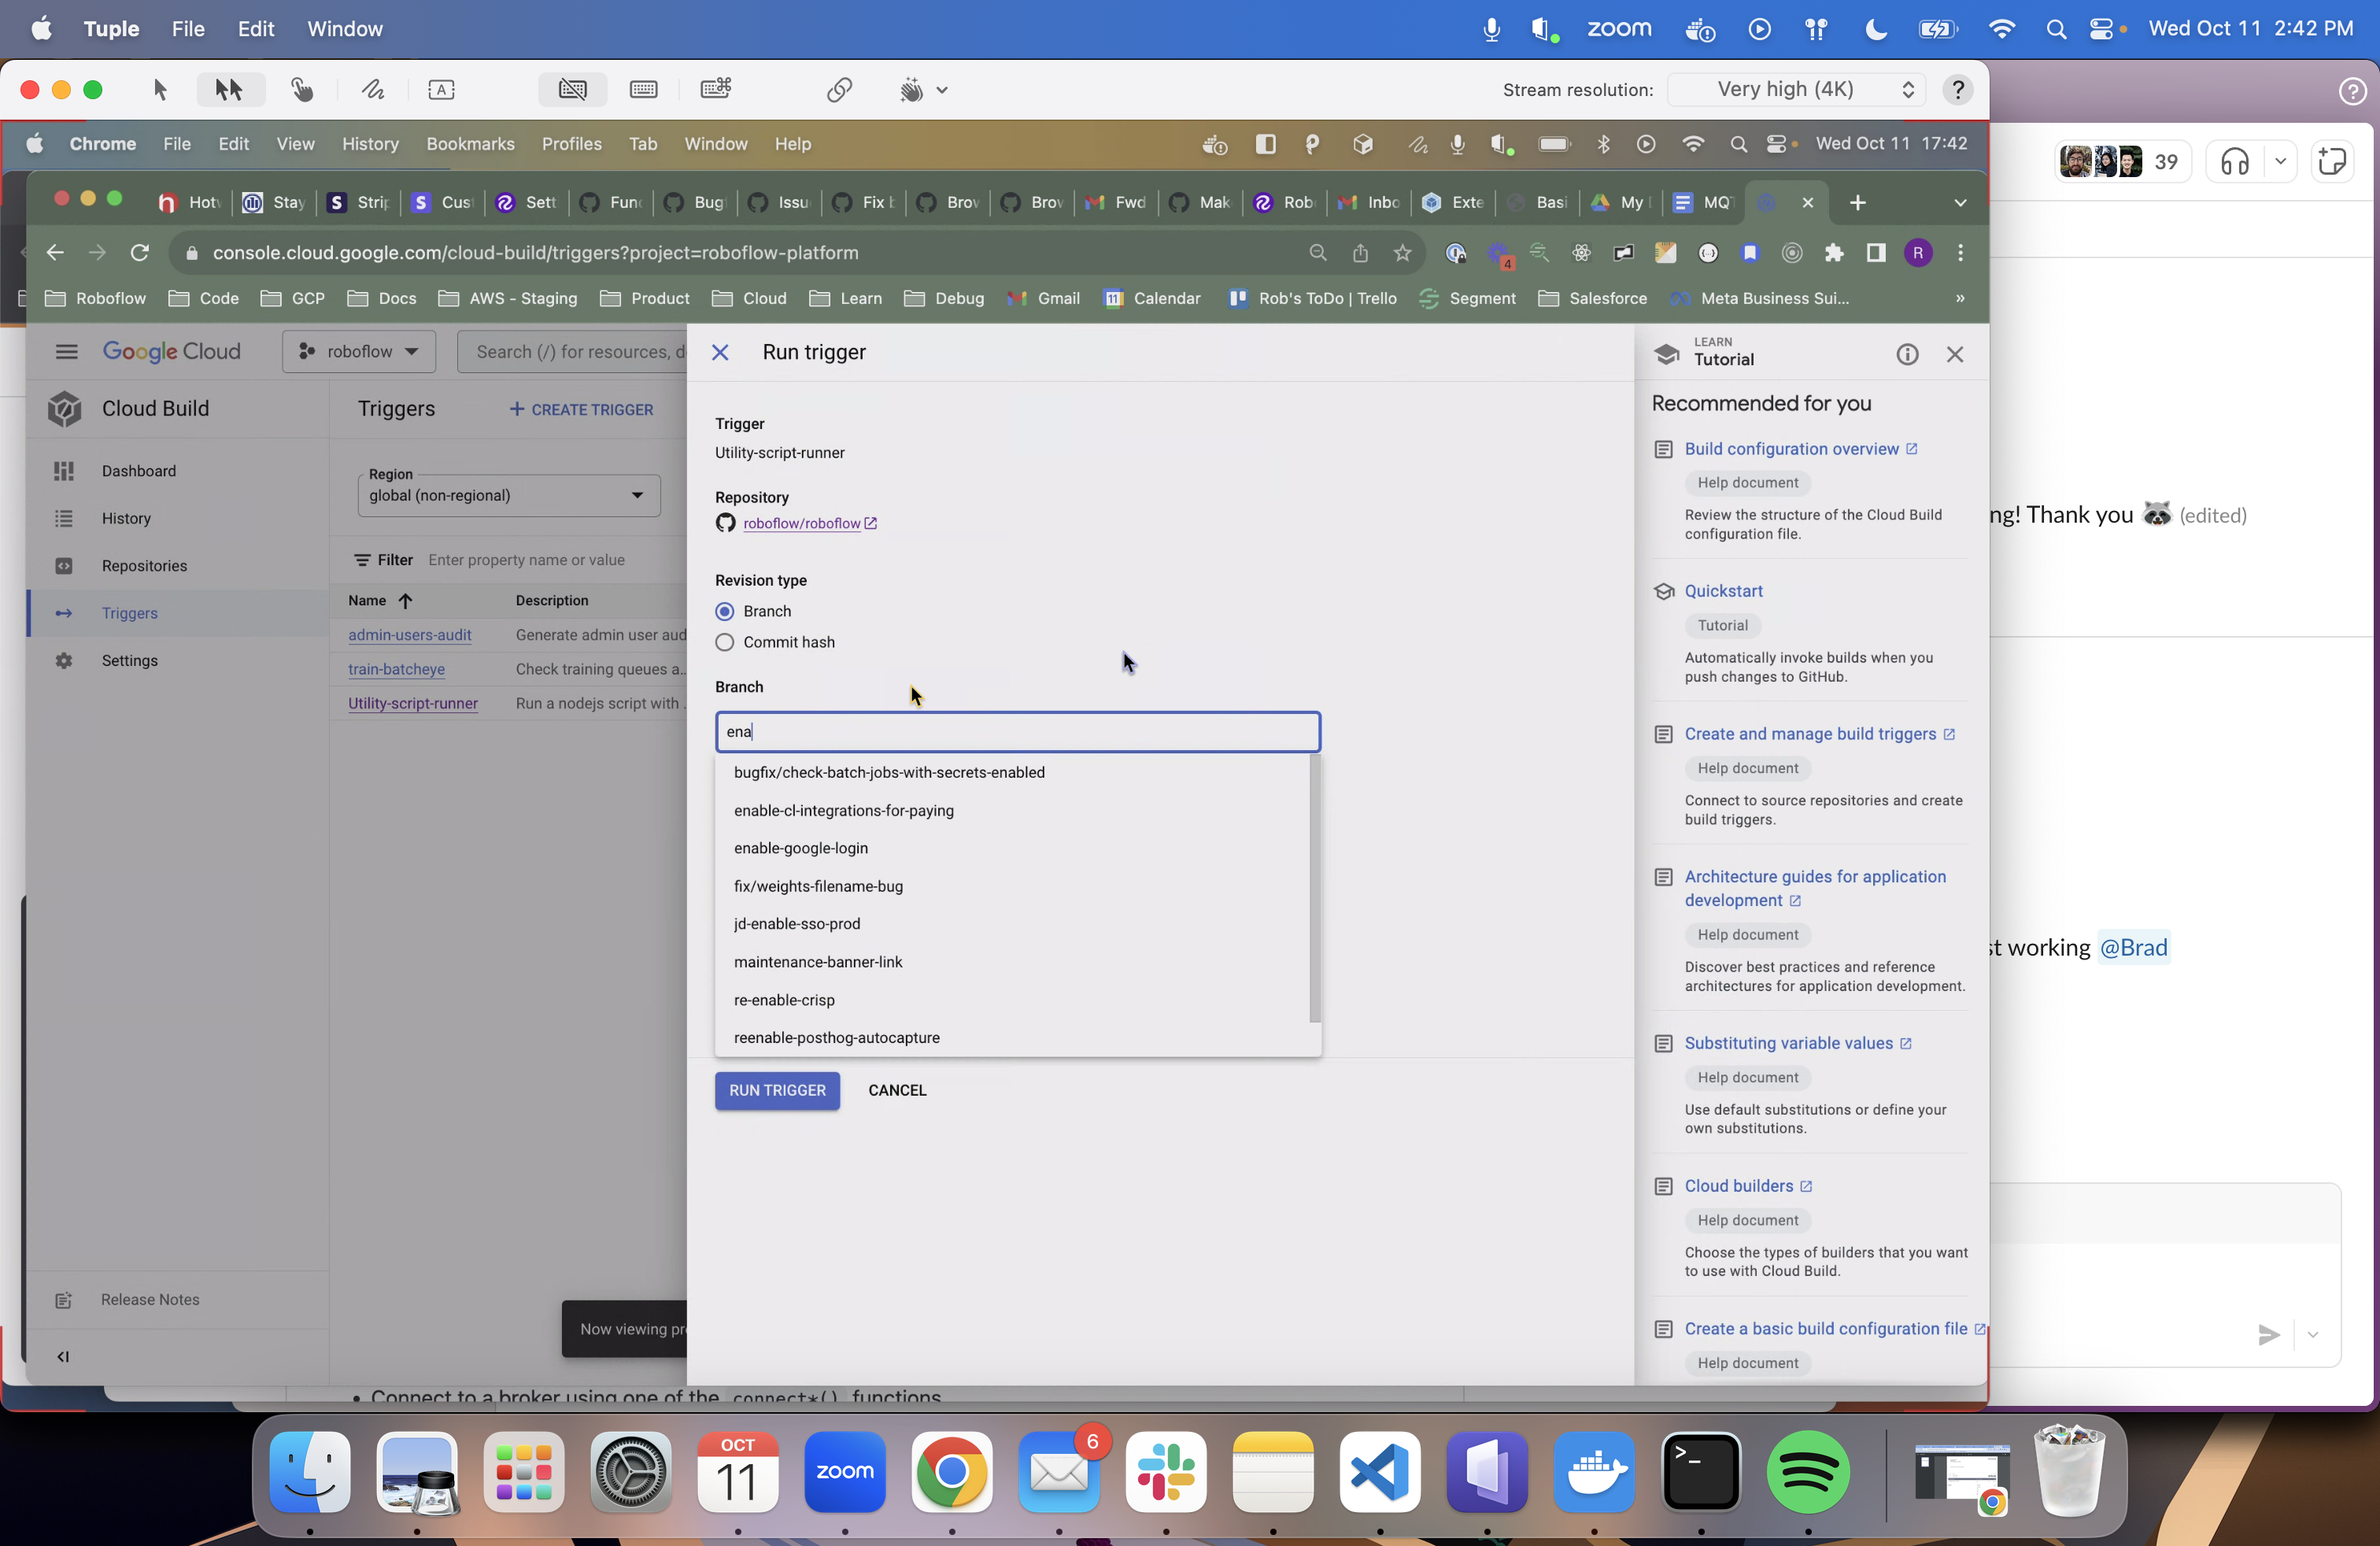Open the Chrome Bookmarks menu

470,144
